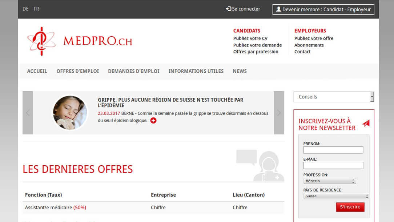Click the paper plane newsletter icon

tap(366, 124)
